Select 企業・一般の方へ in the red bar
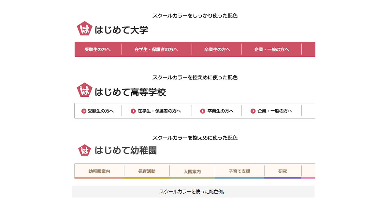 click(271, 49)
